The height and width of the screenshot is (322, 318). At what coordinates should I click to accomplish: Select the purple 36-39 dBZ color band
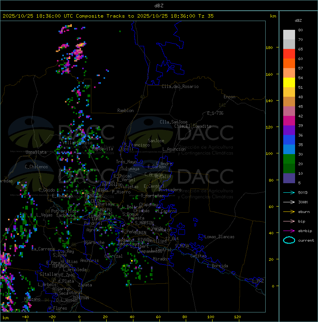289,130
